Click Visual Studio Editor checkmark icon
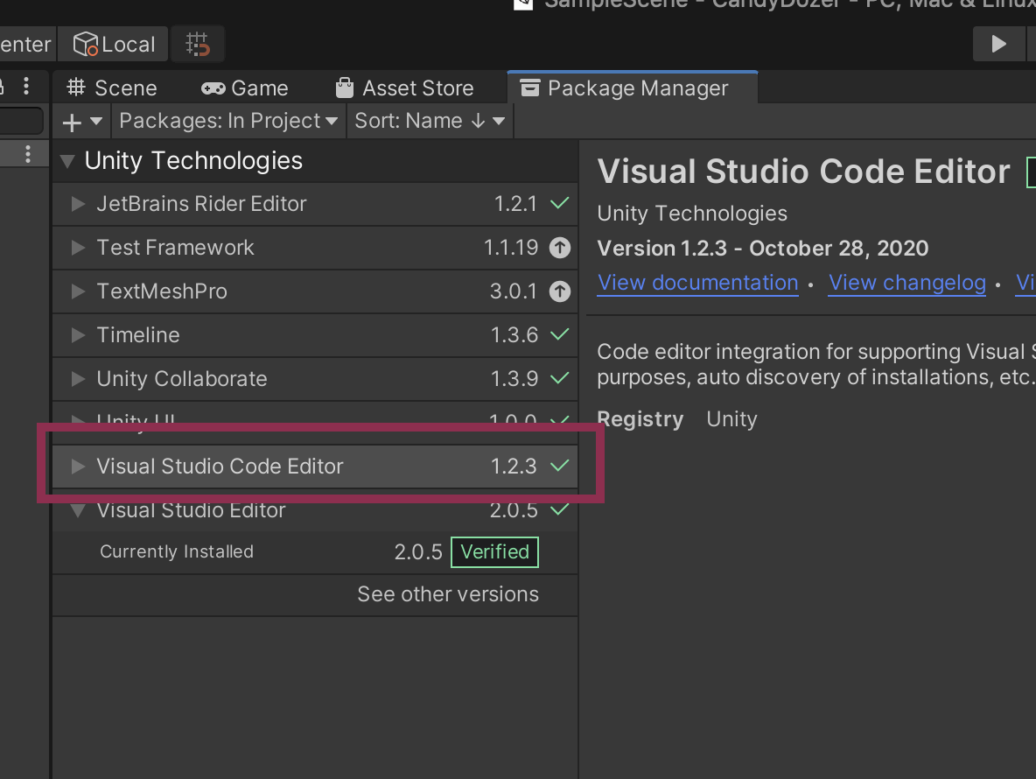The height and width of the screenshot is (779, 1036). tap(560, 510)
